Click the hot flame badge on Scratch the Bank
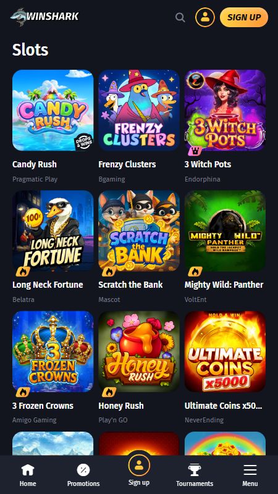 [109, 271]
